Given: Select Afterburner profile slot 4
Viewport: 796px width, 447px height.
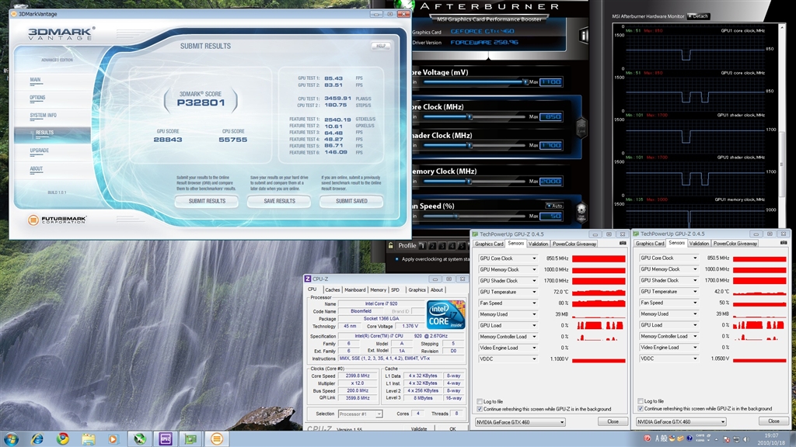Looking at the screenshot, I should point(452,246).
